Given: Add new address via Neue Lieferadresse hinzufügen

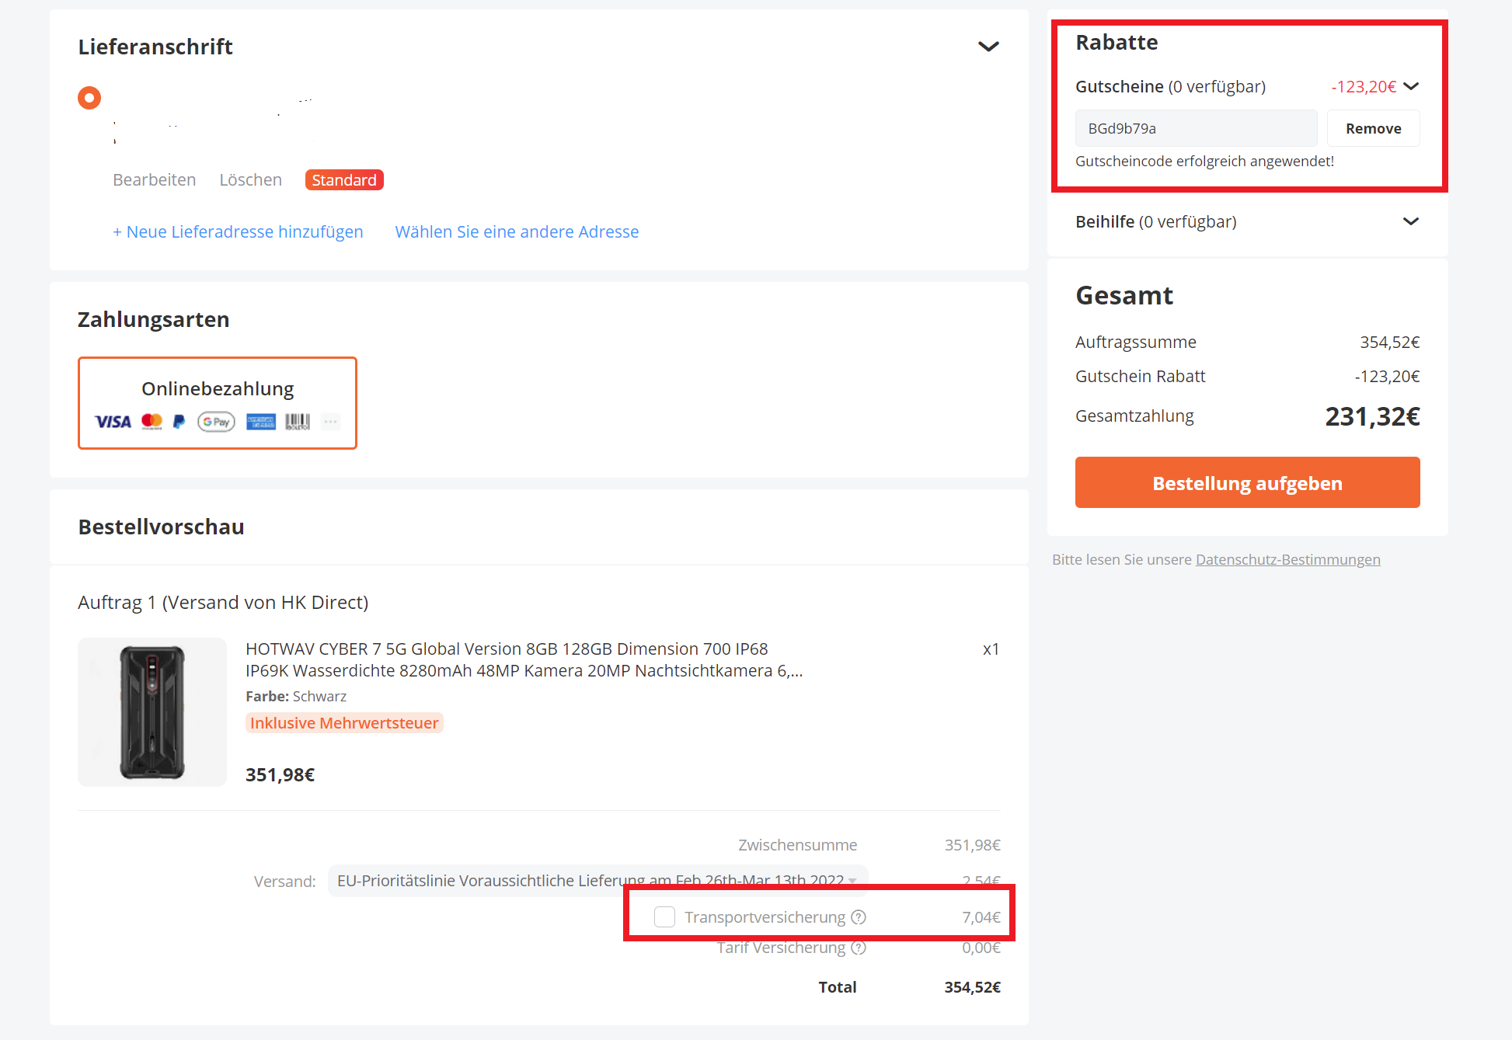Looking at the screenshot, I should (x=238, y=231).
